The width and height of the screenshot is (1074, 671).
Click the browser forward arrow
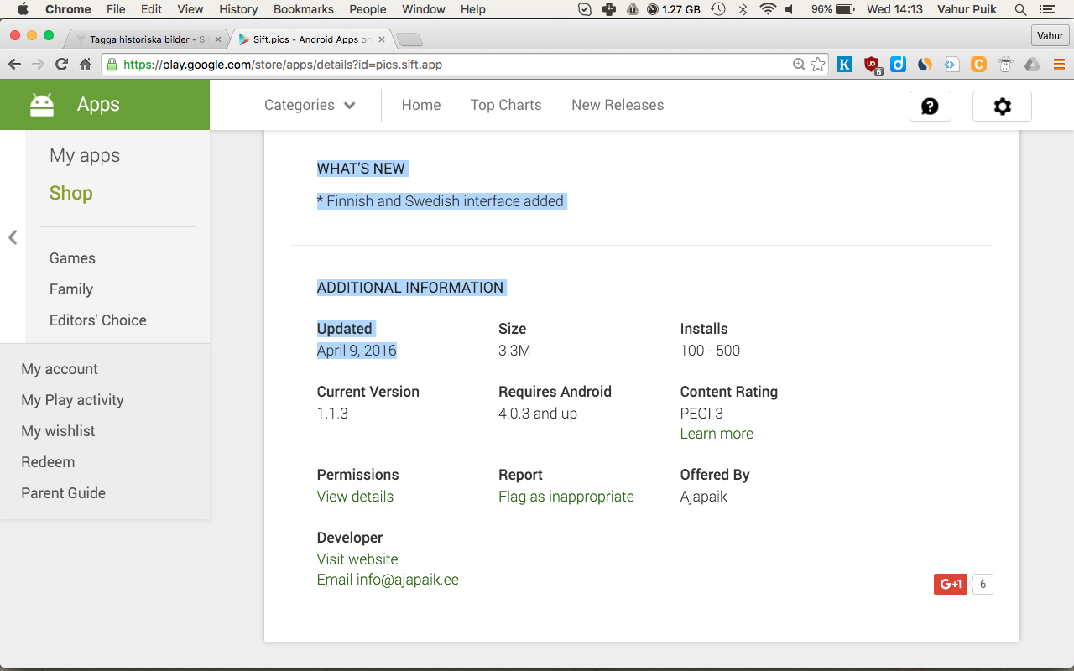(x=38, y=65)
